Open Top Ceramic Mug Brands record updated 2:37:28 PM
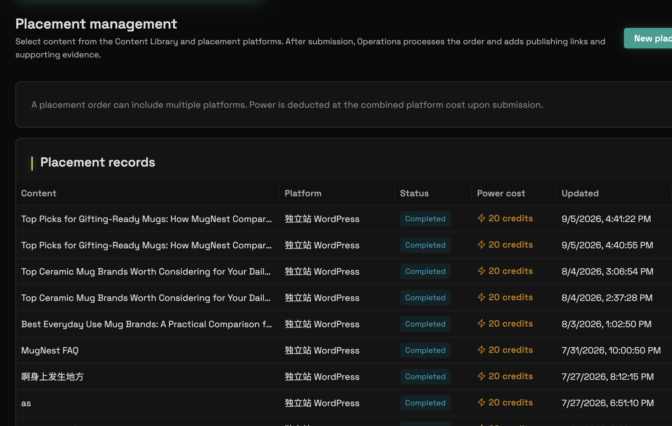Viewport: 672px width, 426px height. tap(146, 298)
